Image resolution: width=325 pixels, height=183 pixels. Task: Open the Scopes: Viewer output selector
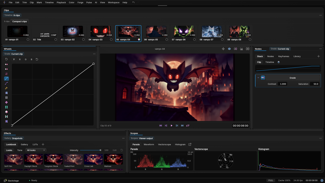click(x=142, y=138)
